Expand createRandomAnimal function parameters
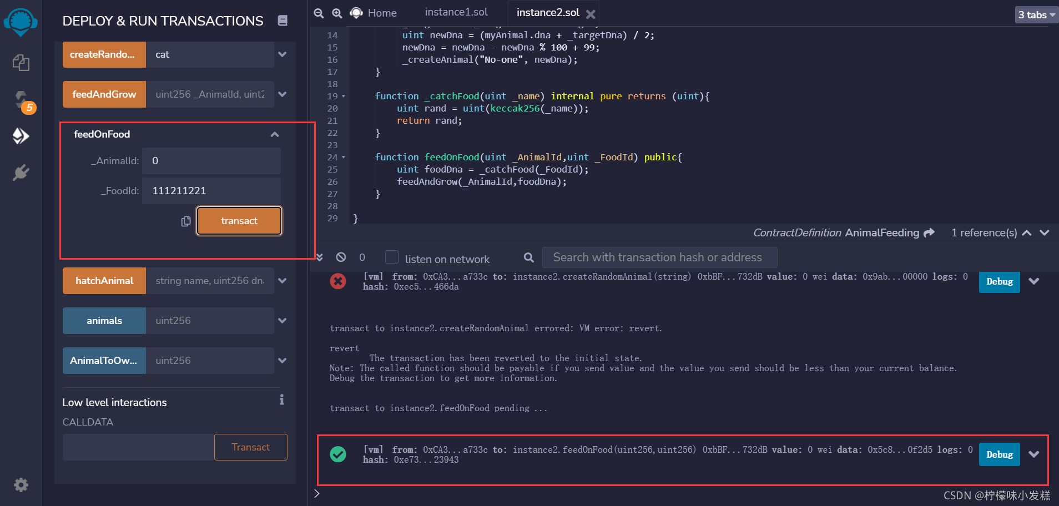 click(x=283, y=54)
